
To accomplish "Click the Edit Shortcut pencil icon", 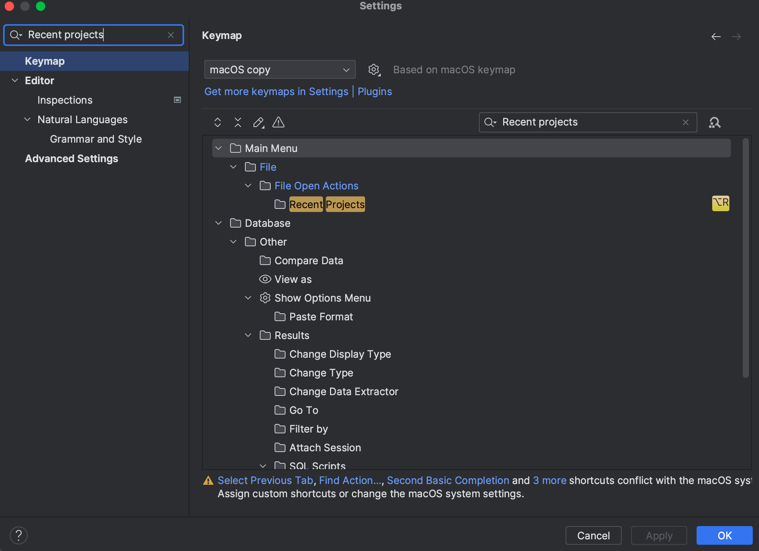I will pyautogui.click(x=258, y=122).
